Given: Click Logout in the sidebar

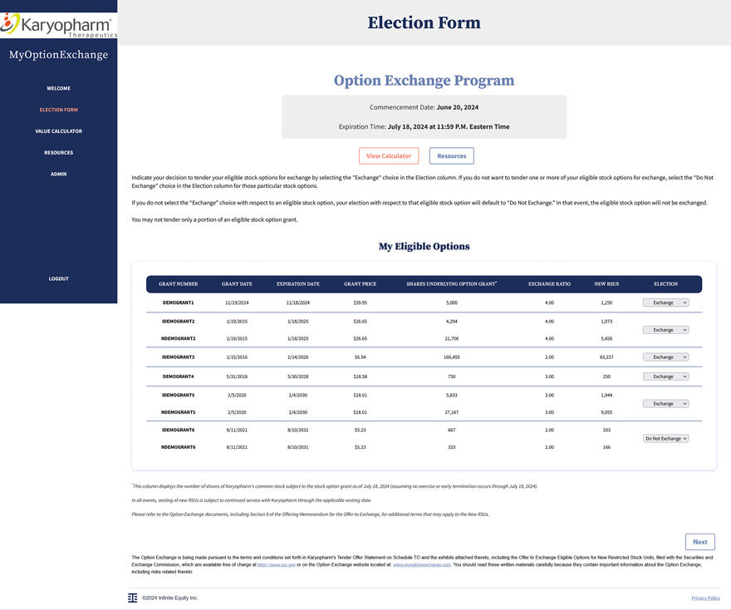Looking at the screenshot, I should (x=58, y=278).
